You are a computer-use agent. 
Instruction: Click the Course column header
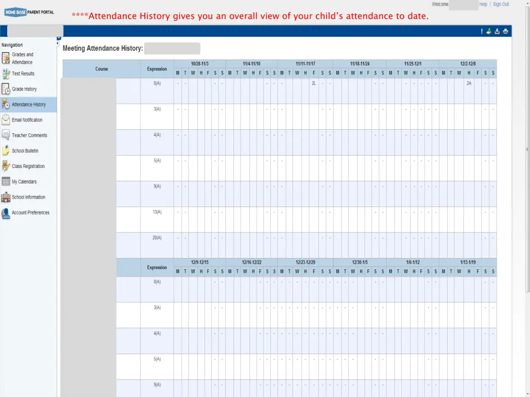pos(101,69)
